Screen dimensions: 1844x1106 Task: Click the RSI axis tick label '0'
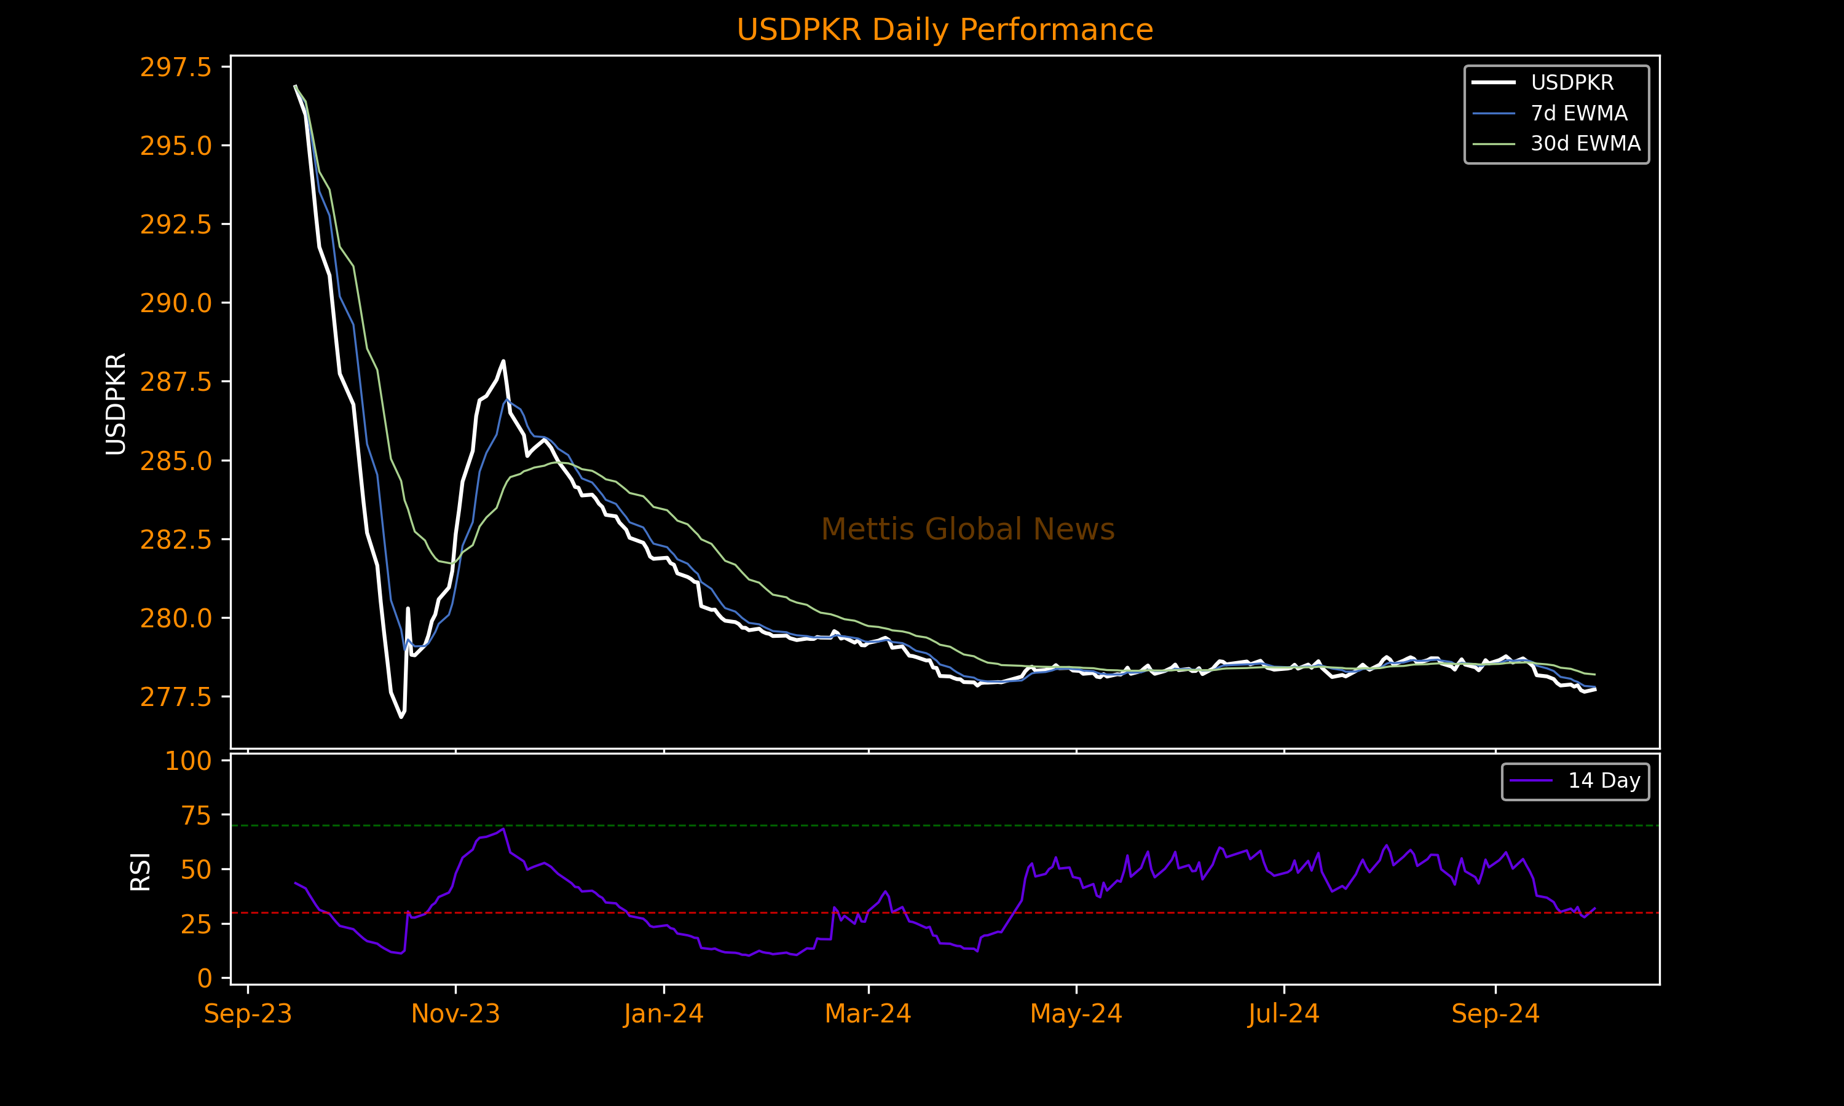point(204,978)
